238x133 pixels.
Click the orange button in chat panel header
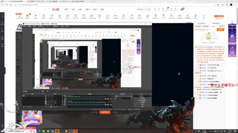click(x=220, y=30)
